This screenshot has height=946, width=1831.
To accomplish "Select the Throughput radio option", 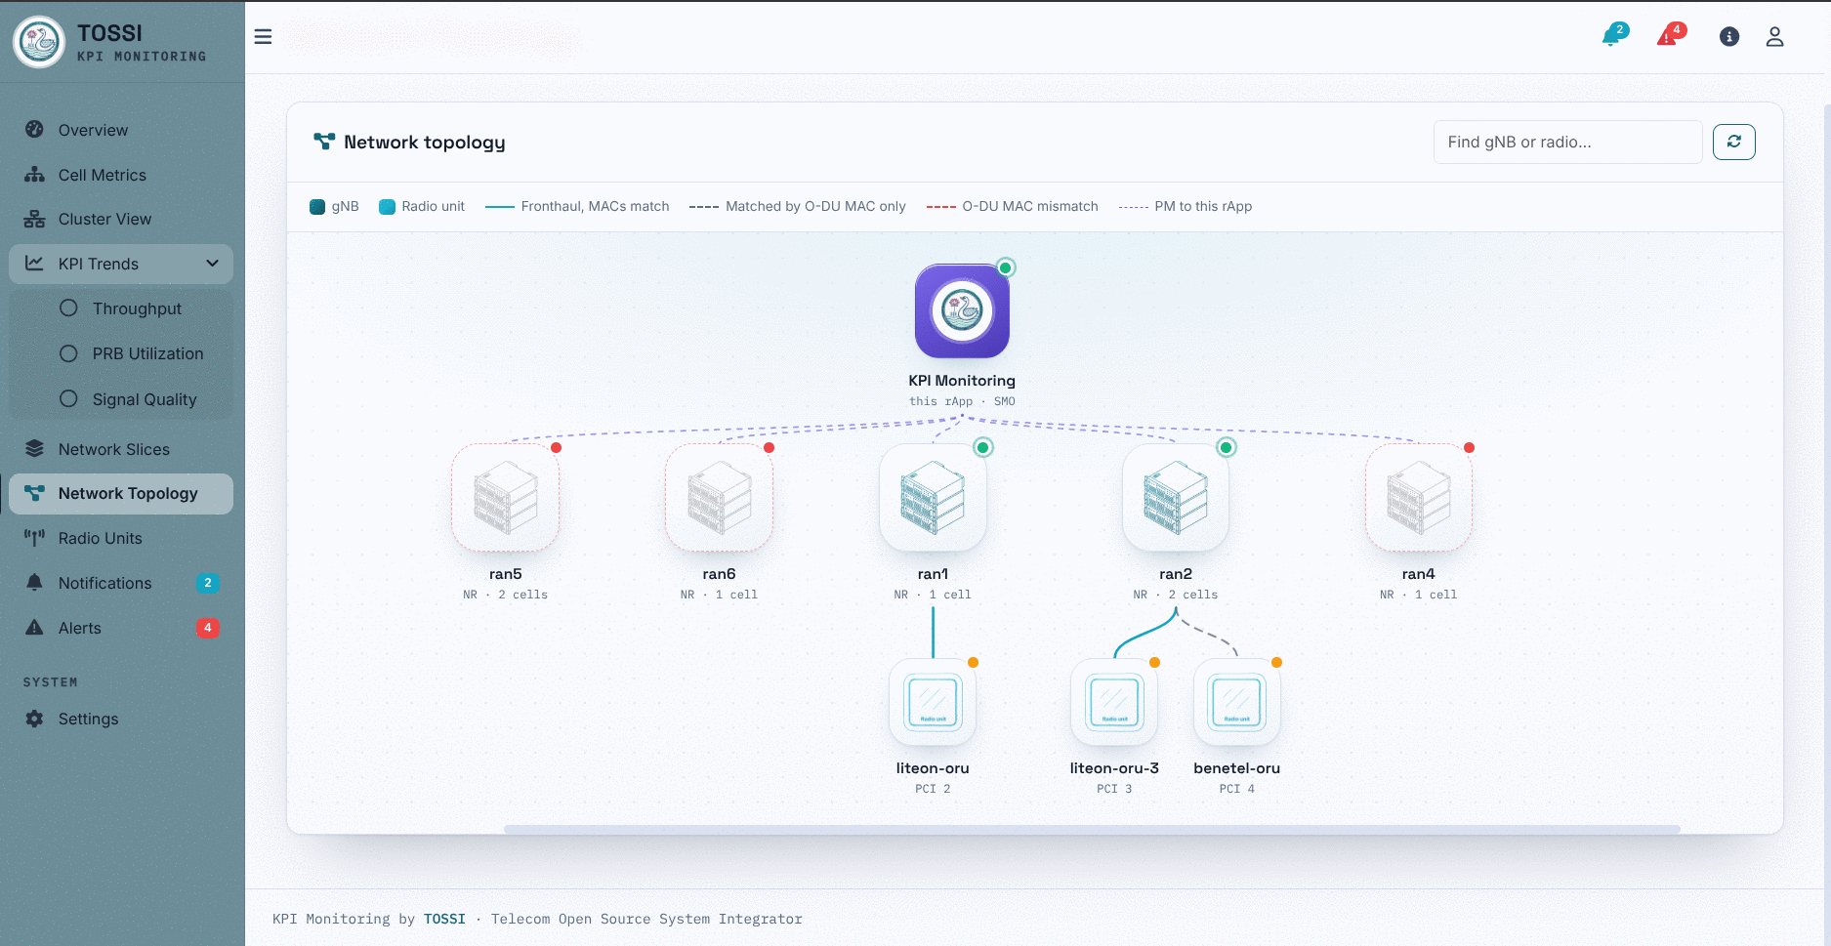I will 68,308.
